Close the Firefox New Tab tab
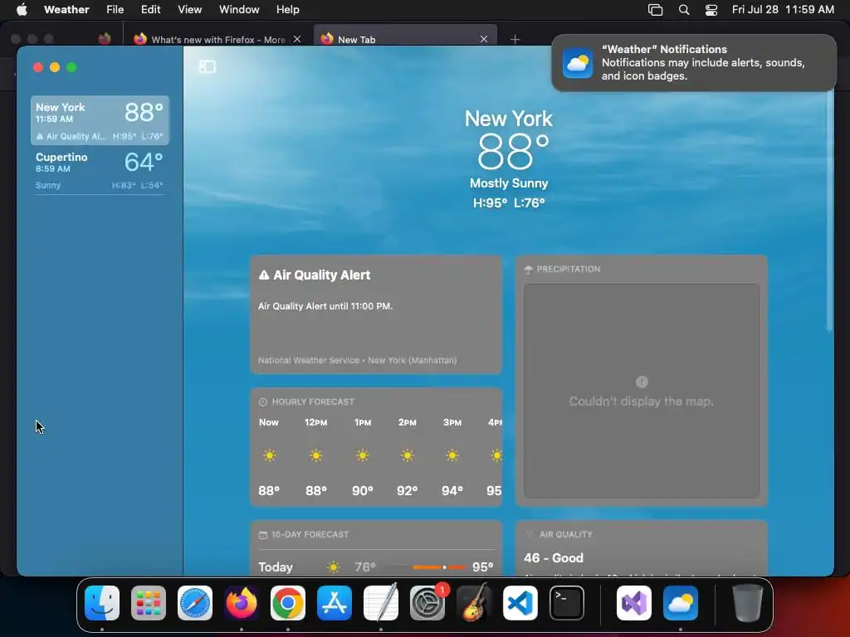This screenshot has height=637, width=850. [x=484, y=39]
